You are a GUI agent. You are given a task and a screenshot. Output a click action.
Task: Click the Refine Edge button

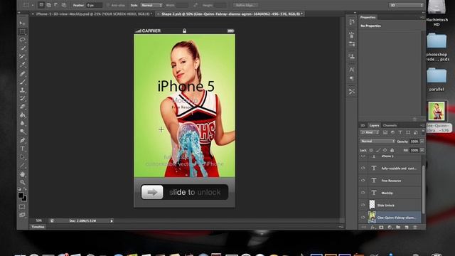pos(245,5)
